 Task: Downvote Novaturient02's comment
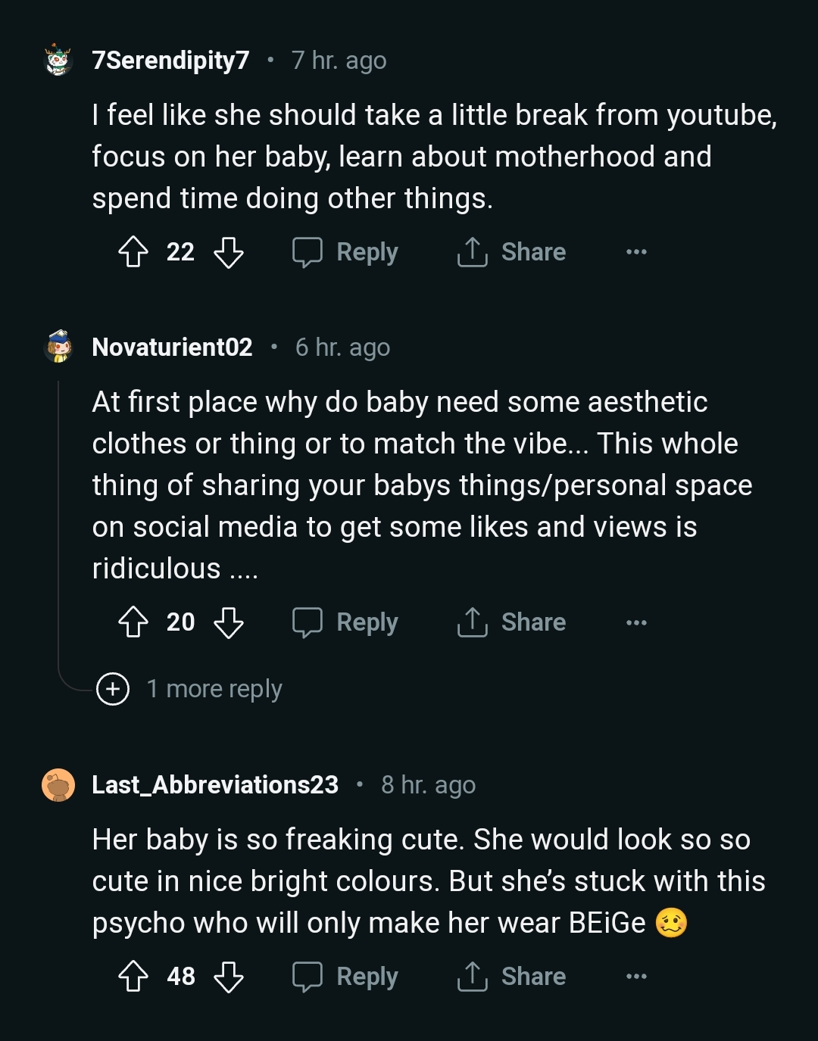(x=228, y=622)
